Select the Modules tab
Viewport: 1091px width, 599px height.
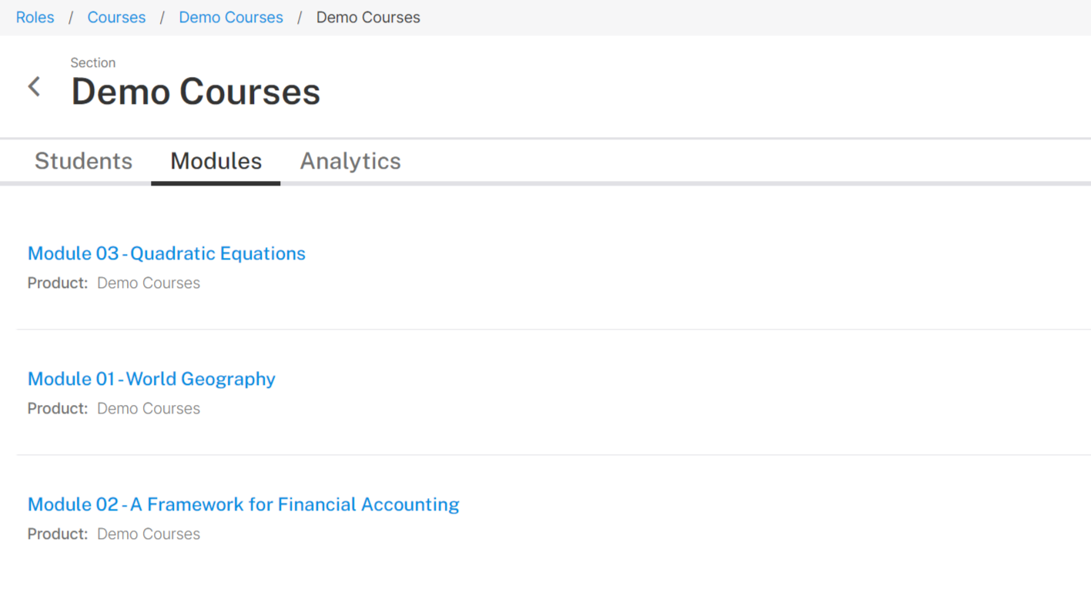click(x=216, y=161)
